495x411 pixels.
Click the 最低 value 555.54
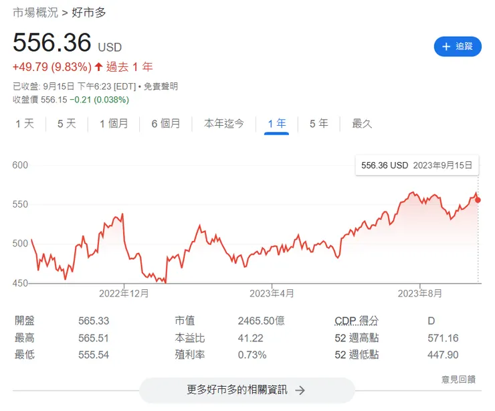94,355
